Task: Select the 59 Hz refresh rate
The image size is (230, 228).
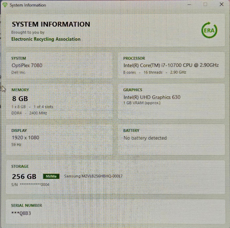Action: coord(16,145)
